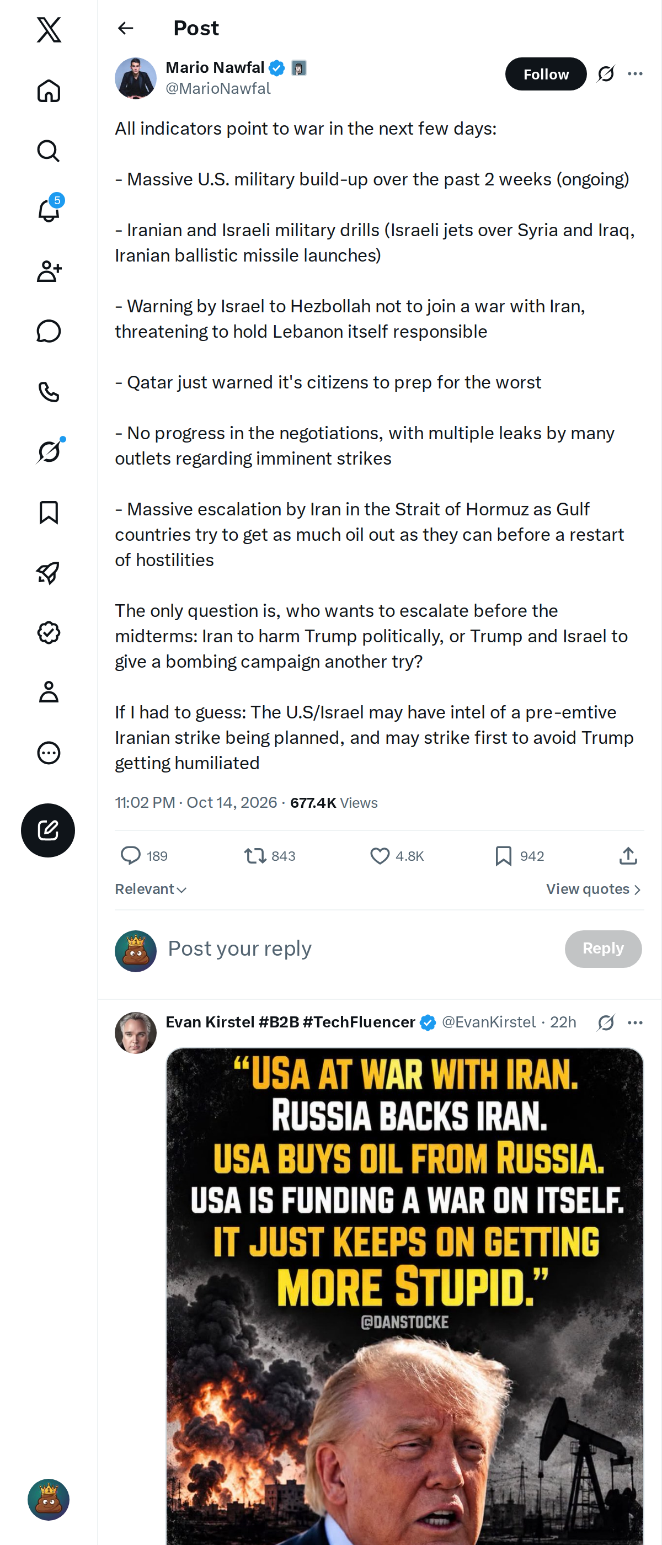
Task: Click the Post your reply field
Action: coord(360,949)
